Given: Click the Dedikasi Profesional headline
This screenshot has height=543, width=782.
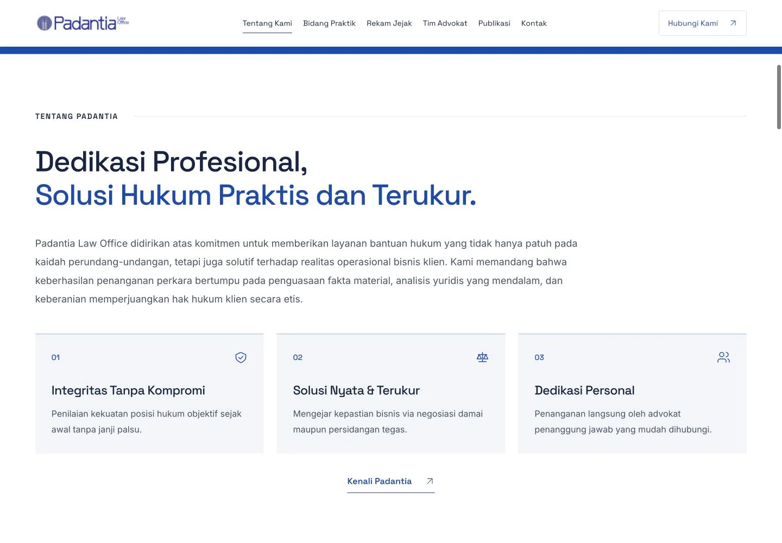Looking at the screenshot, I should [172, 162].
